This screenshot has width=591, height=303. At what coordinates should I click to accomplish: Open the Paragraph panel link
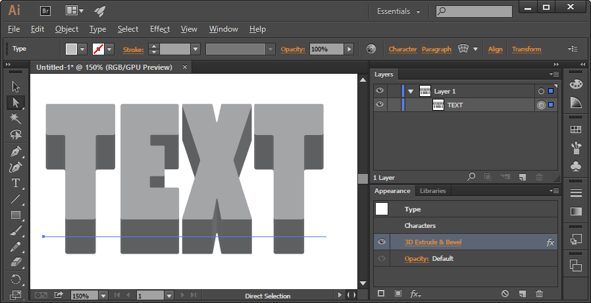[x=436, y=49]
